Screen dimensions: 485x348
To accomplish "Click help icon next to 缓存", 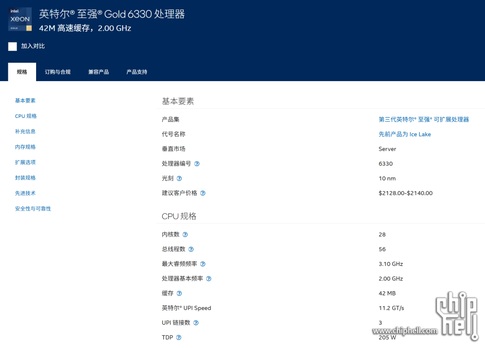I will click(179, 293).
